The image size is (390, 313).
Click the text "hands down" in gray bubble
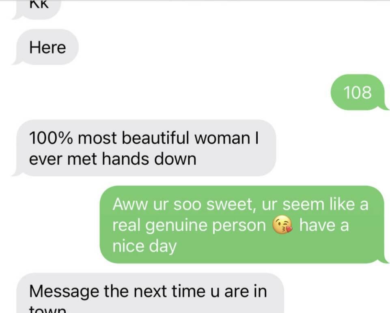[x=149, y=159]
